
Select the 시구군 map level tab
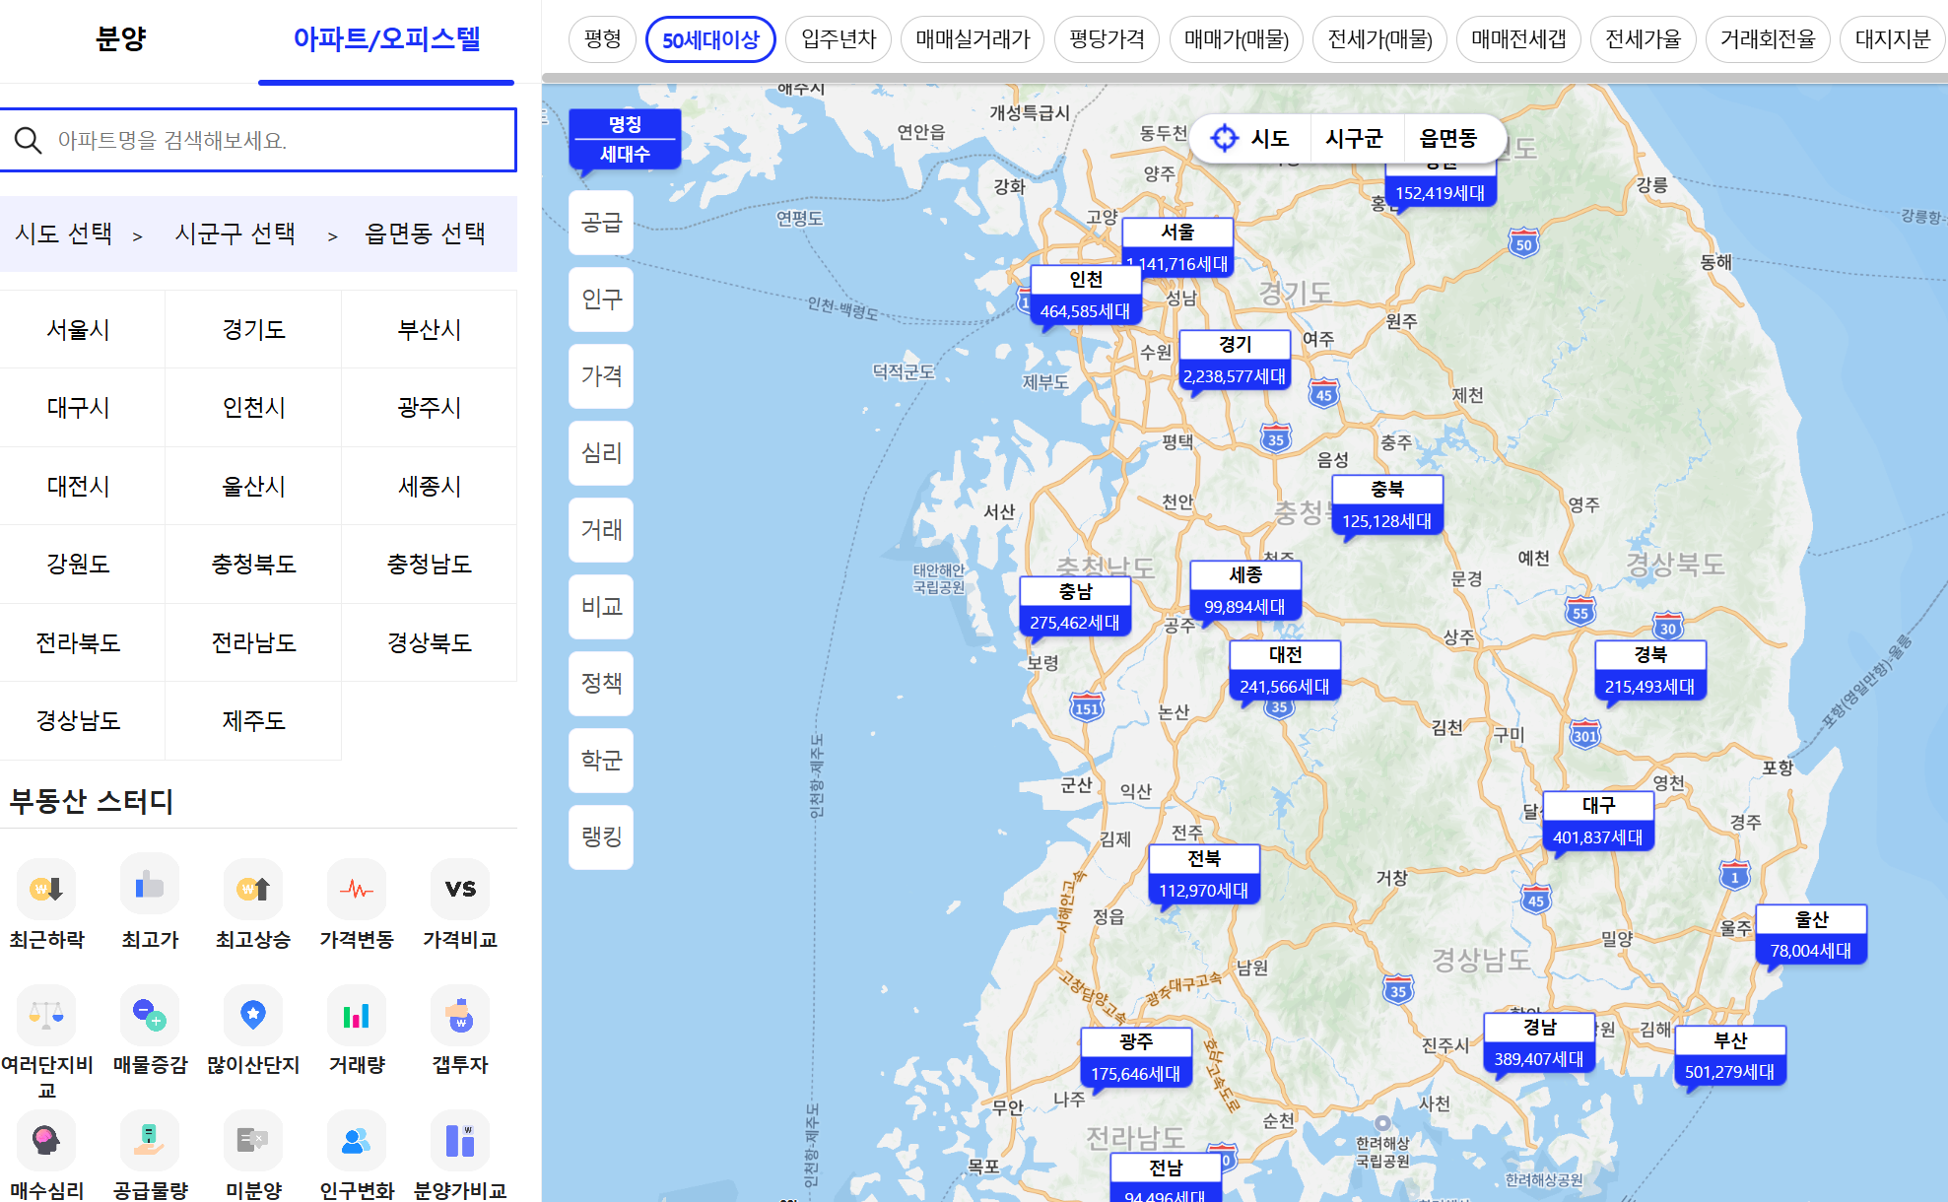tap(1354, 138)
